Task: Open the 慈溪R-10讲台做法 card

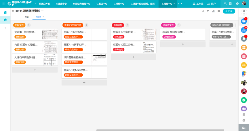Action: click(x=84, y=34)
